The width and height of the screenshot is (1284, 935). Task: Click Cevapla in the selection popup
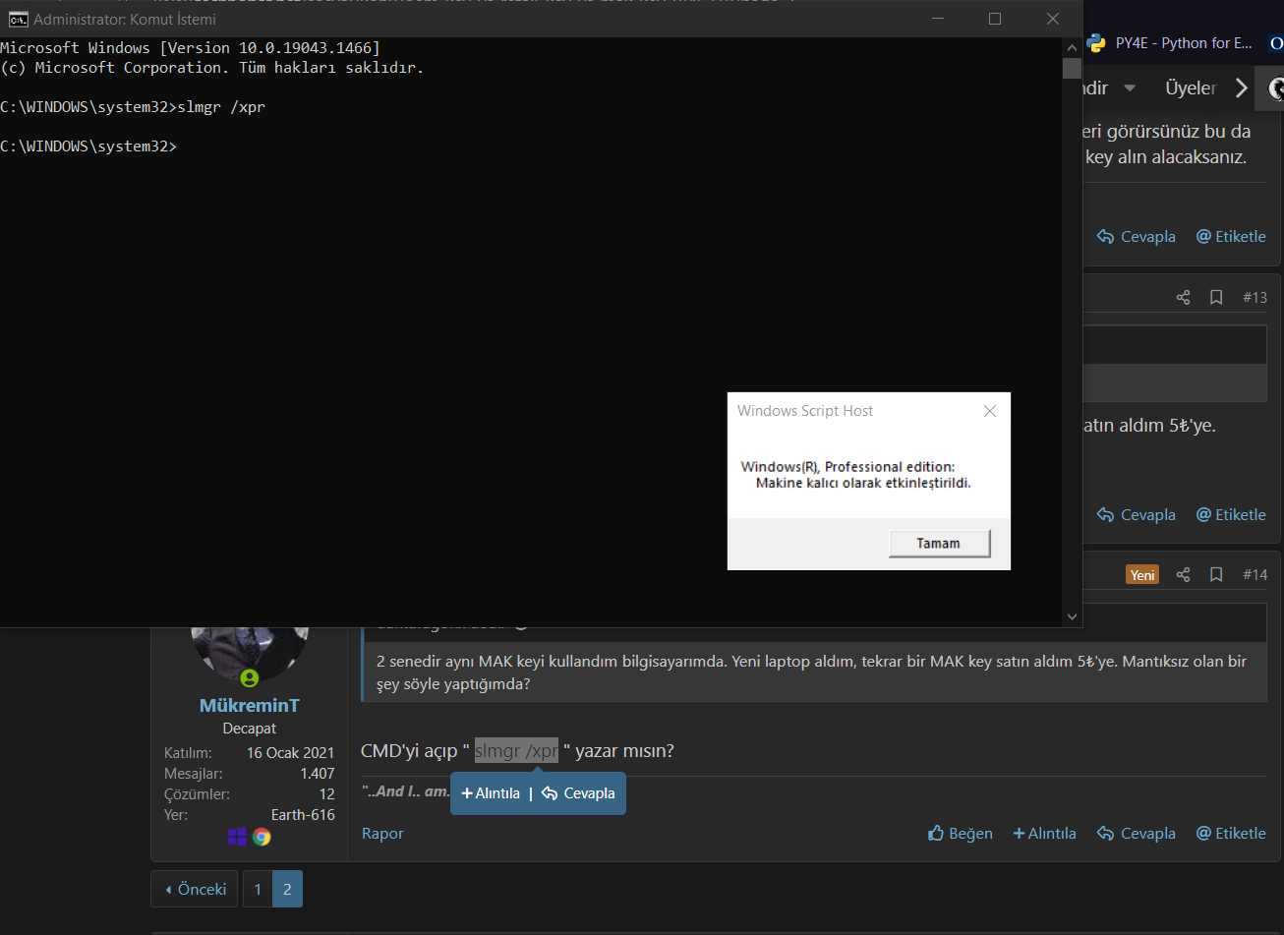[578, 793]
